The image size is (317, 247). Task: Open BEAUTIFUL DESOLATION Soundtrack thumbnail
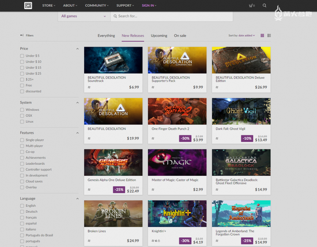coord(113,60)
